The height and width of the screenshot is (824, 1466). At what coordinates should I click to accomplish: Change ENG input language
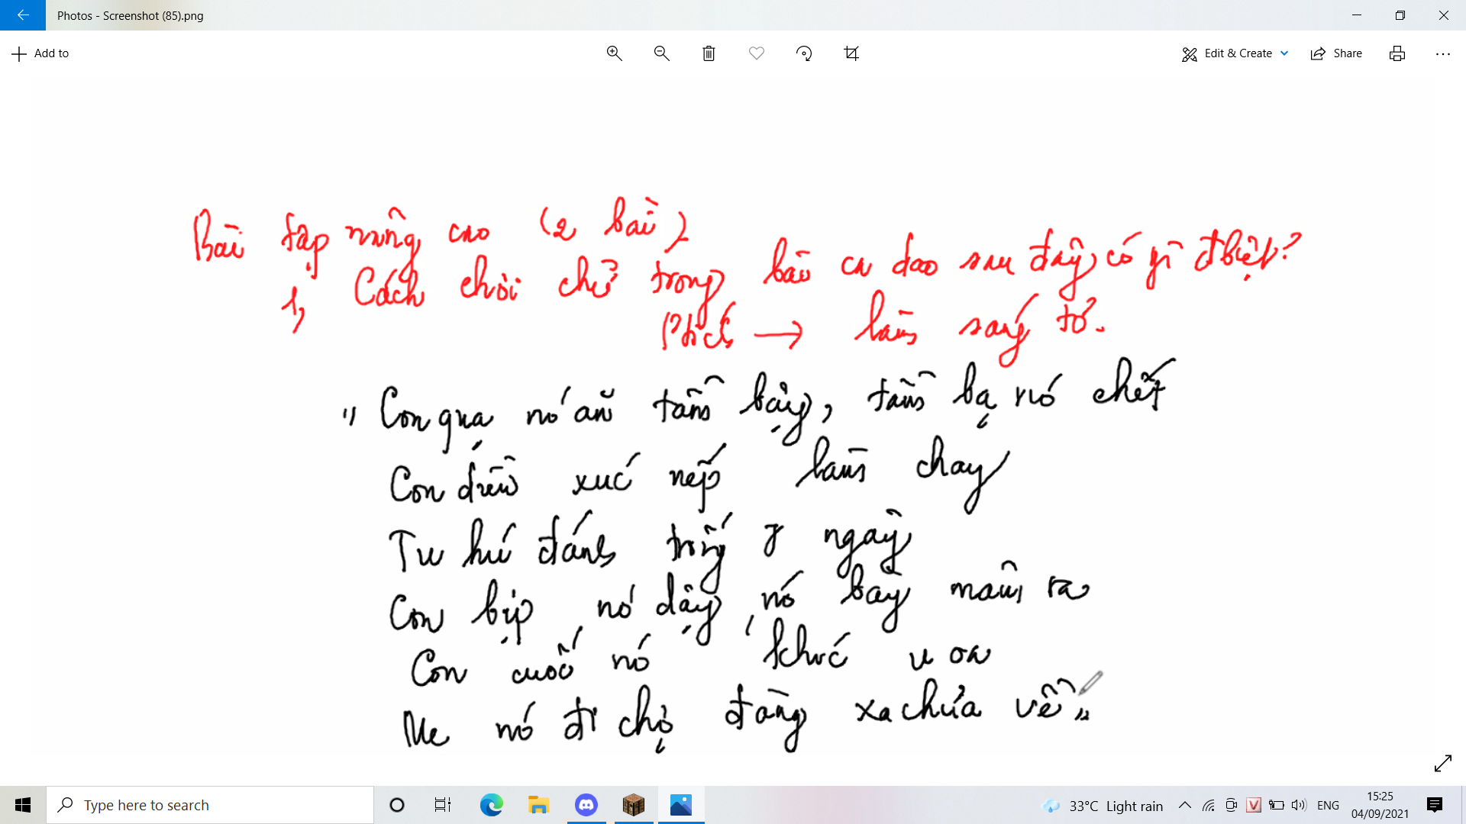coord(1328,805)
